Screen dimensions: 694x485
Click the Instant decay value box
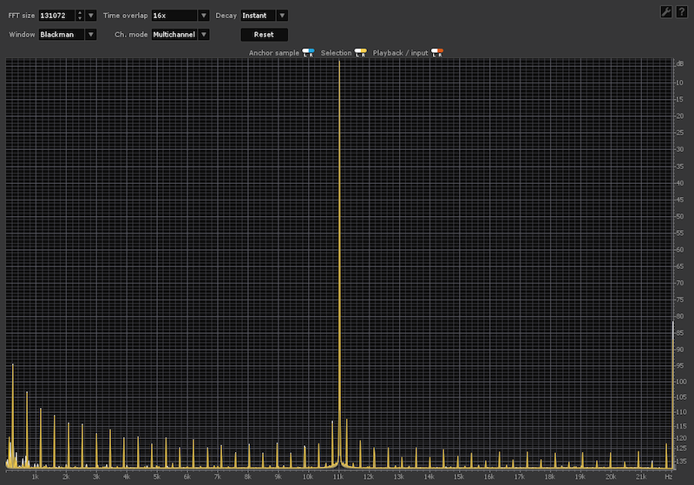click(259, 16)
